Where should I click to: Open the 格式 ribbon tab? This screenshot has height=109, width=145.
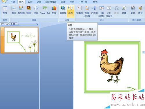pos(95,2)
